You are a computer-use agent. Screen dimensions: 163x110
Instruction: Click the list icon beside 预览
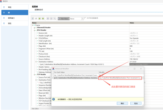4,23
